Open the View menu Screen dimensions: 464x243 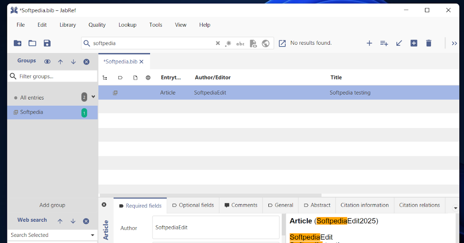coord(181,25)
